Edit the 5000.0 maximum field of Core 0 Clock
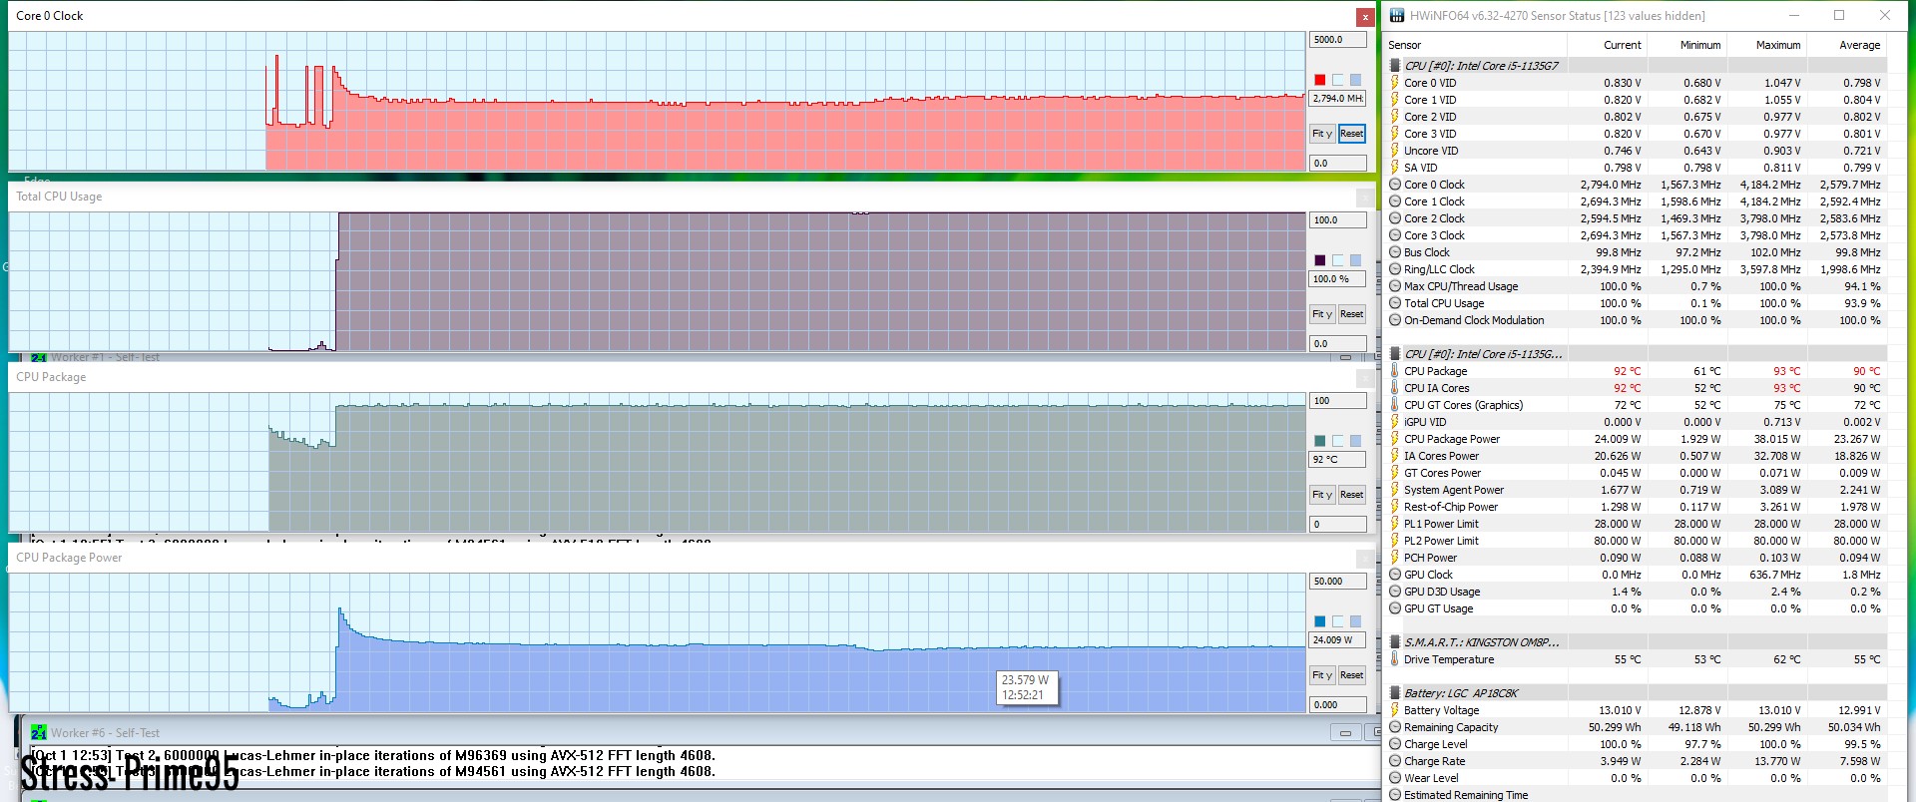Screen dimensions: 1916x802 (x=1336, y=40)
